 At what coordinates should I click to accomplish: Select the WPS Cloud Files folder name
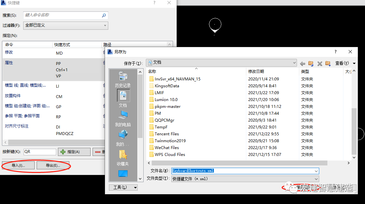click(x=170, y=154)
